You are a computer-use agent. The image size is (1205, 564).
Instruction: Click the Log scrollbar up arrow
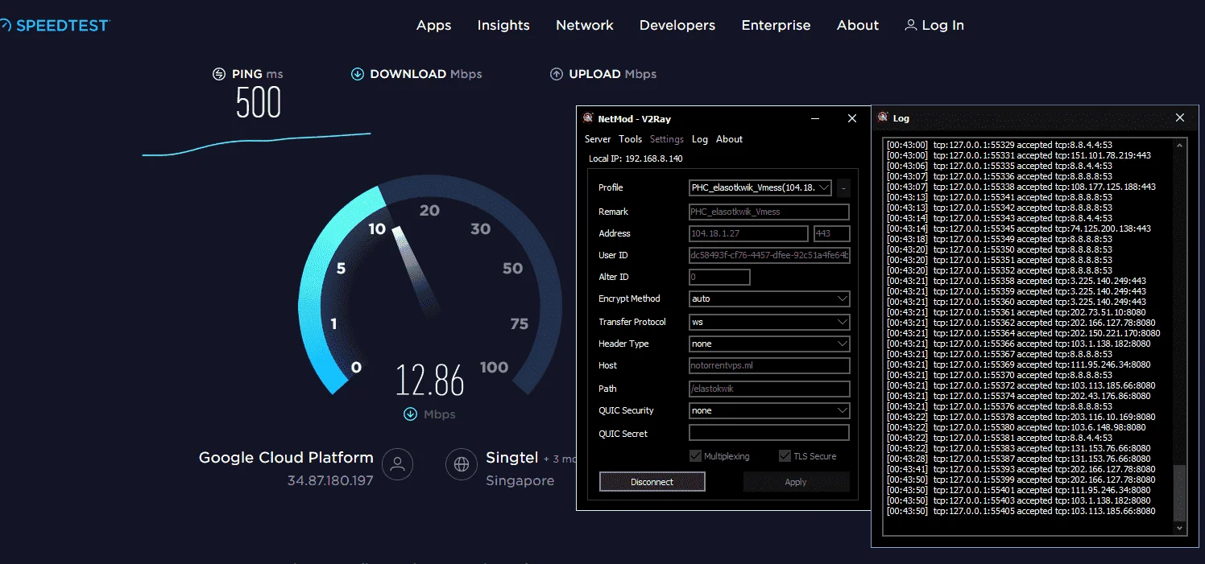tap(1180, 146)
